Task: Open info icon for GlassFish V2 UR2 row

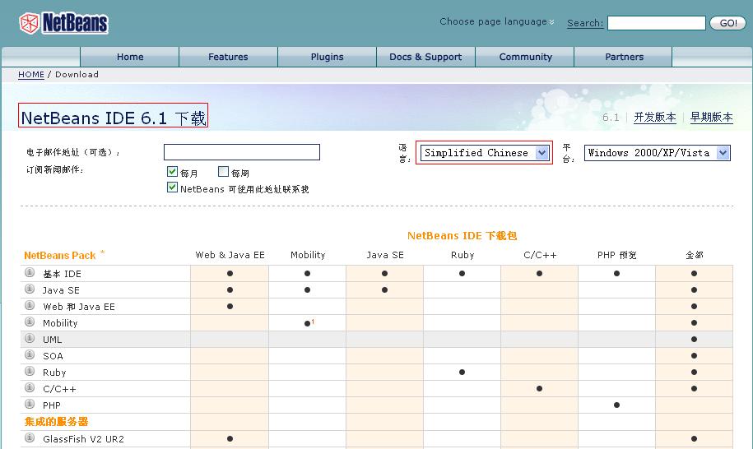Action: coord(30,437)
